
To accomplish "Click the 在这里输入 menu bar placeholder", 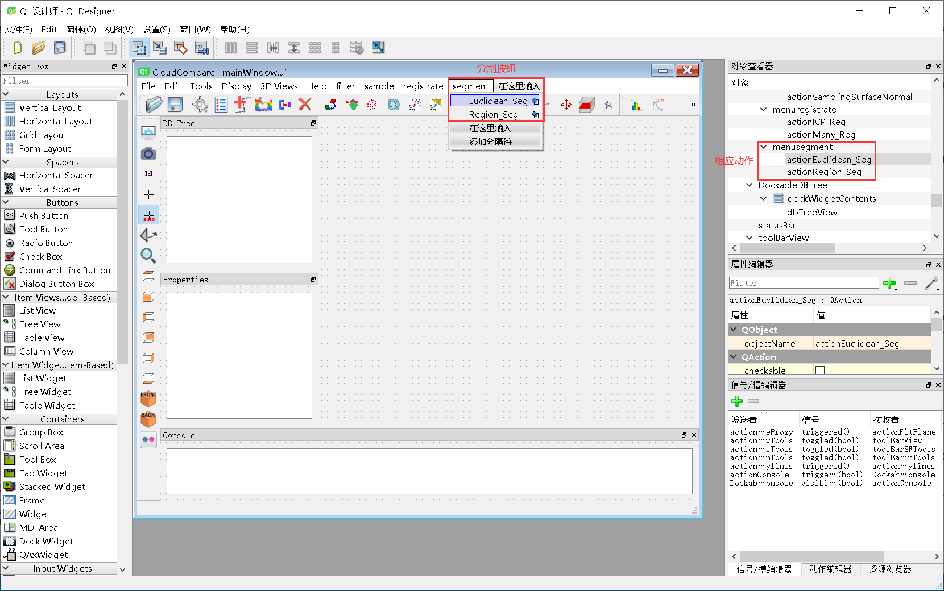I will tap(519, 86).
